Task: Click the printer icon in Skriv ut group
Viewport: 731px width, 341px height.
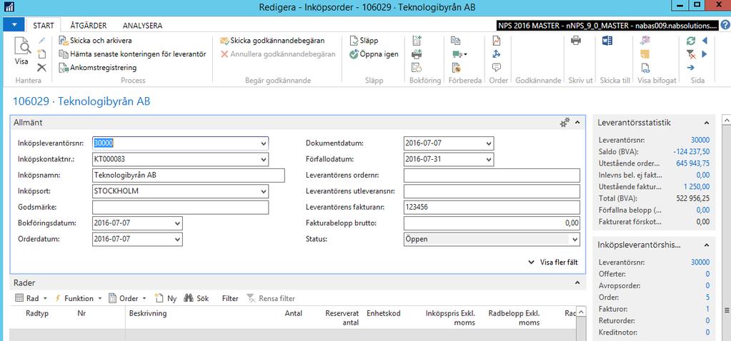Action: (x=576, y=41)
